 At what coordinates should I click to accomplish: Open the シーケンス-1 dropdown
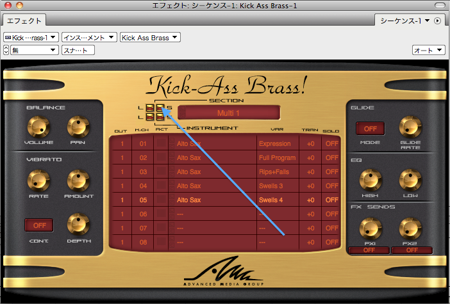tap(404, 20)
